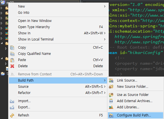Click the arrow beside Alt+Shift+S
This screenshot has width=164, height=119.
(105, 87)
